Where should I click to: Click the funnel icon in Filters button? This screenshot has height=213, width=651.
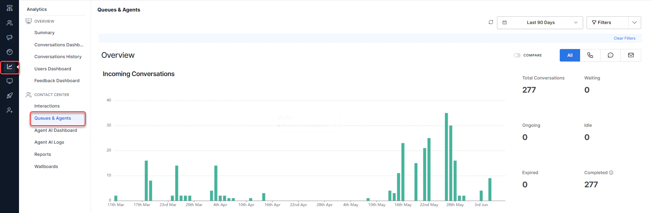click(594, 22)
